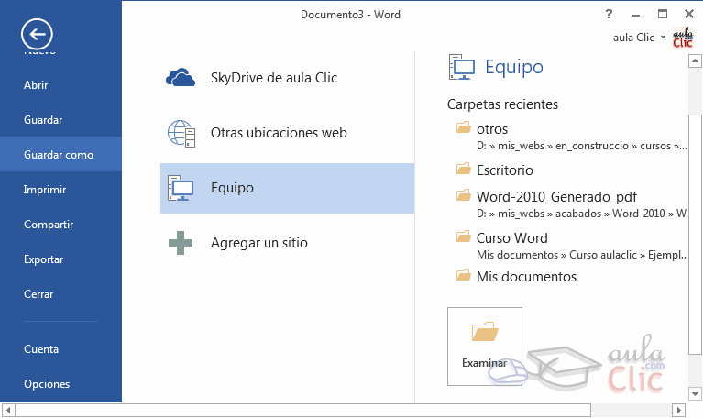
Task: Open the Cuenta page
Action: click(x=41, y=349)
